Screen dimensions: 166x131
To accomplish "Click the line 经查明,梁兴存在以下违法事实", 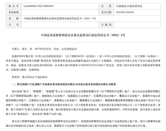I will (30, 77).
